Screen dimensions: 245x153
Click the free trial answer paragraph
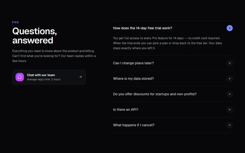coord(167,43)
